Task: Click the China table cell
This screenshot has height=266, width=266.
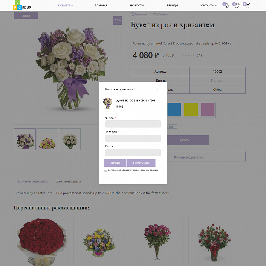Action: coord(217,89)
